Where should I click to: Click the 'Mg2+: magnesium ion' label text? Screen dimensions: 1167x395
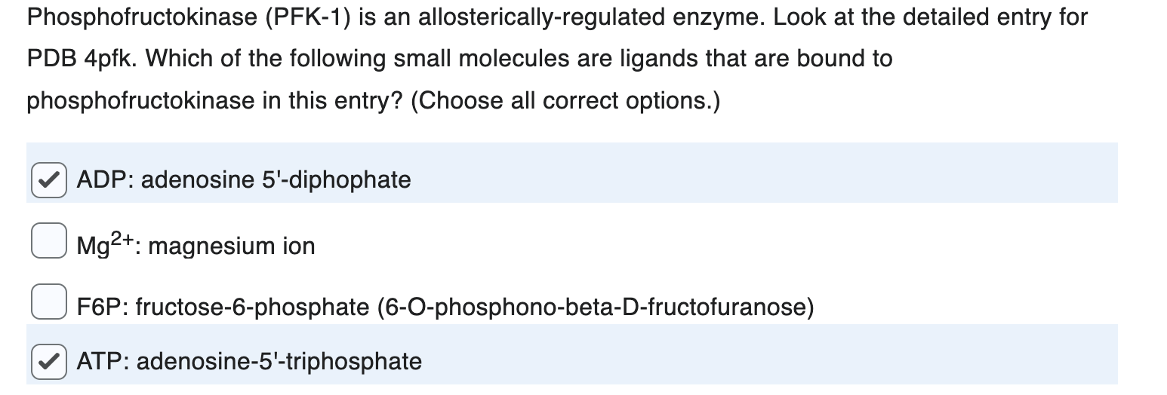pyautogui.click(x=196, y=243)
